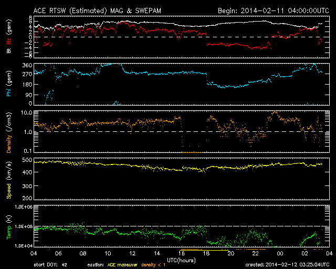The height and width of the screenshot is (269, 336).
Task: Click the 'Temp (K)' axis label
Action: click(x=9, y=227)
